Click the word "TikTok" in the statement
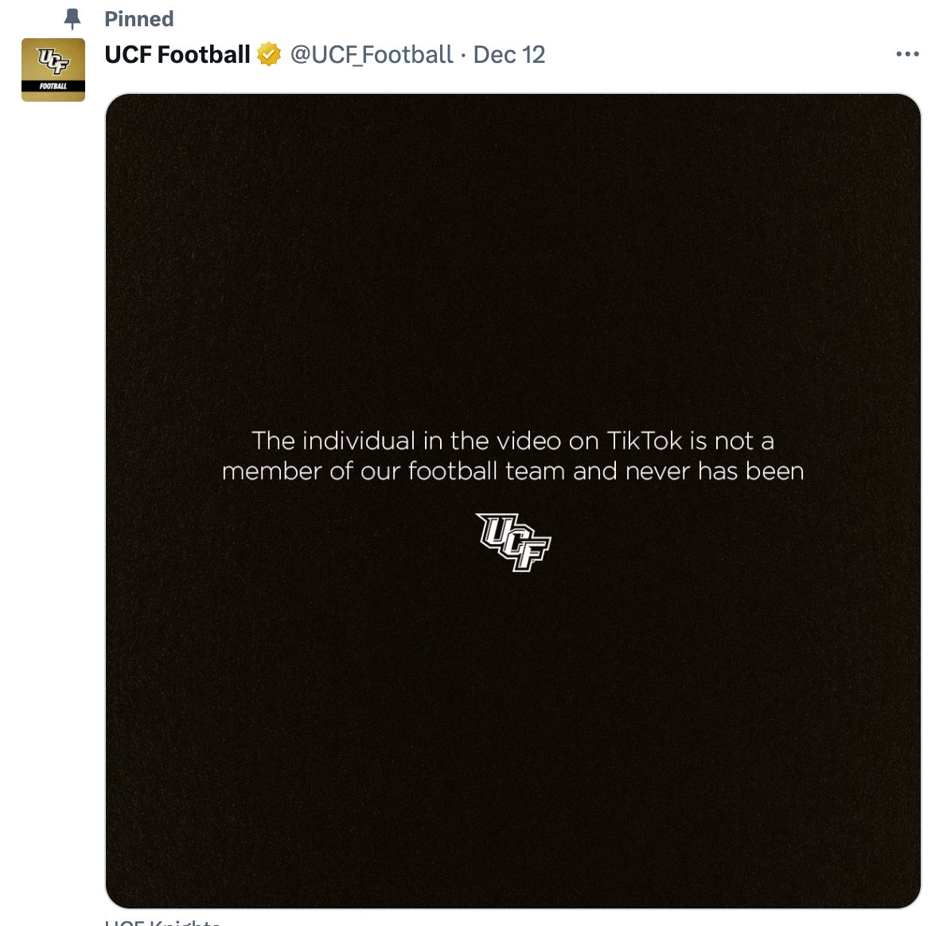947x926 pixels. 645,441
